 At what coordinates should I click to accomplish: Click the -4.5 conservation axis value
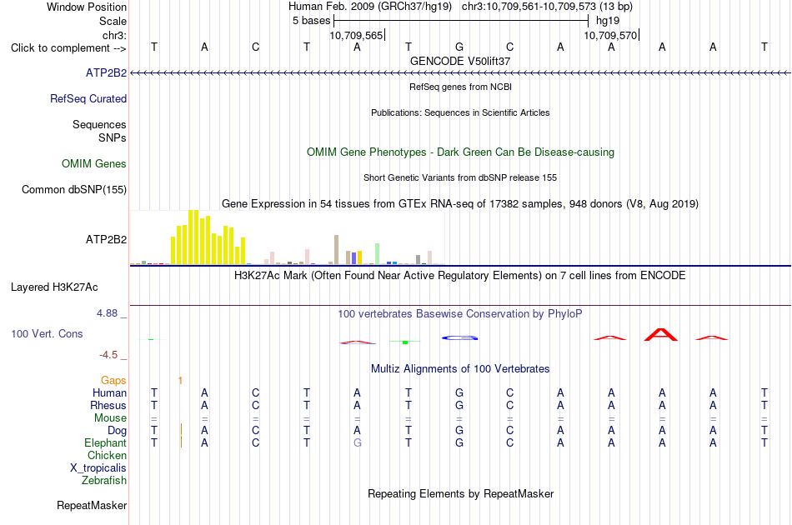pyautogui.click(x=108, y=355)
